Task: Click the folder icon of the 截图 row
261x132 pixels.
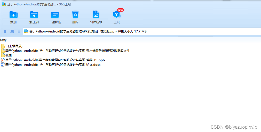Action: [3, 55]
